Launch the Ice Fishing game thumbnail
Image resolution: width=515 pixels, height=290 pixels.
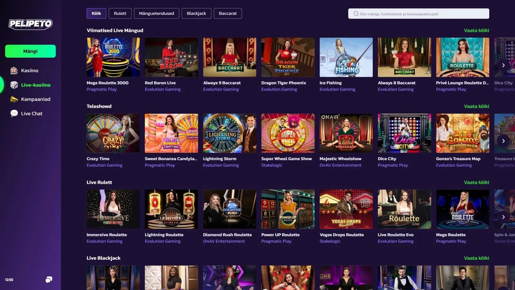point(346,57)
